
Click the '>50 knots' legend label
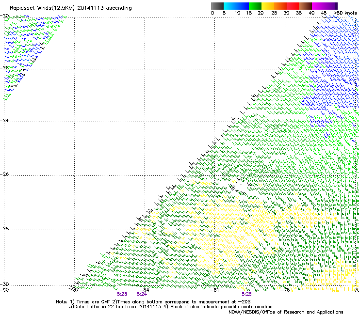point(345,13)
